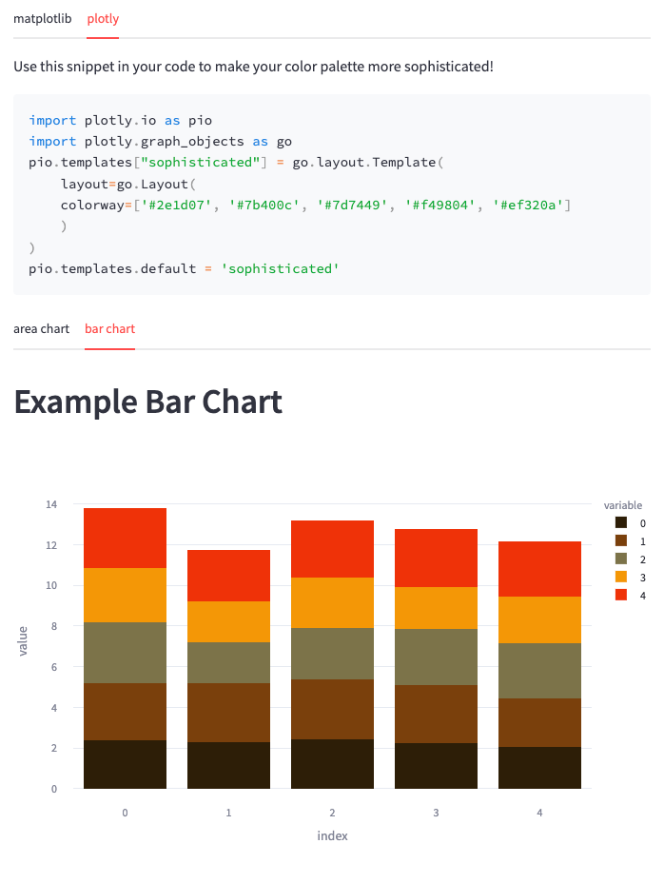
Task: Click the Example Bar Chart heading
Action: pos(148,402)
